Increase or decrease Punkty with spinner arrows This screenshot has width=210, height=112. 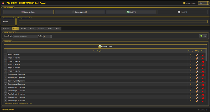[51, 36]
